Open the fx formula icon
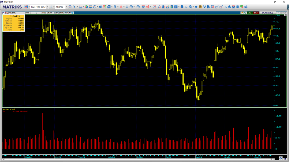Viewport: 289px width, 162px height. (159, 7)
